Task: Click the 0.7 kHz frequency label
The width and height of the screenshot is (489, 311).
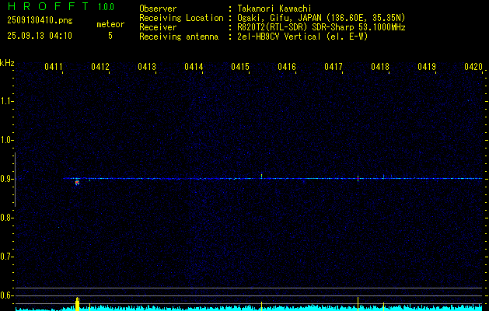Action: pos(6,257)
